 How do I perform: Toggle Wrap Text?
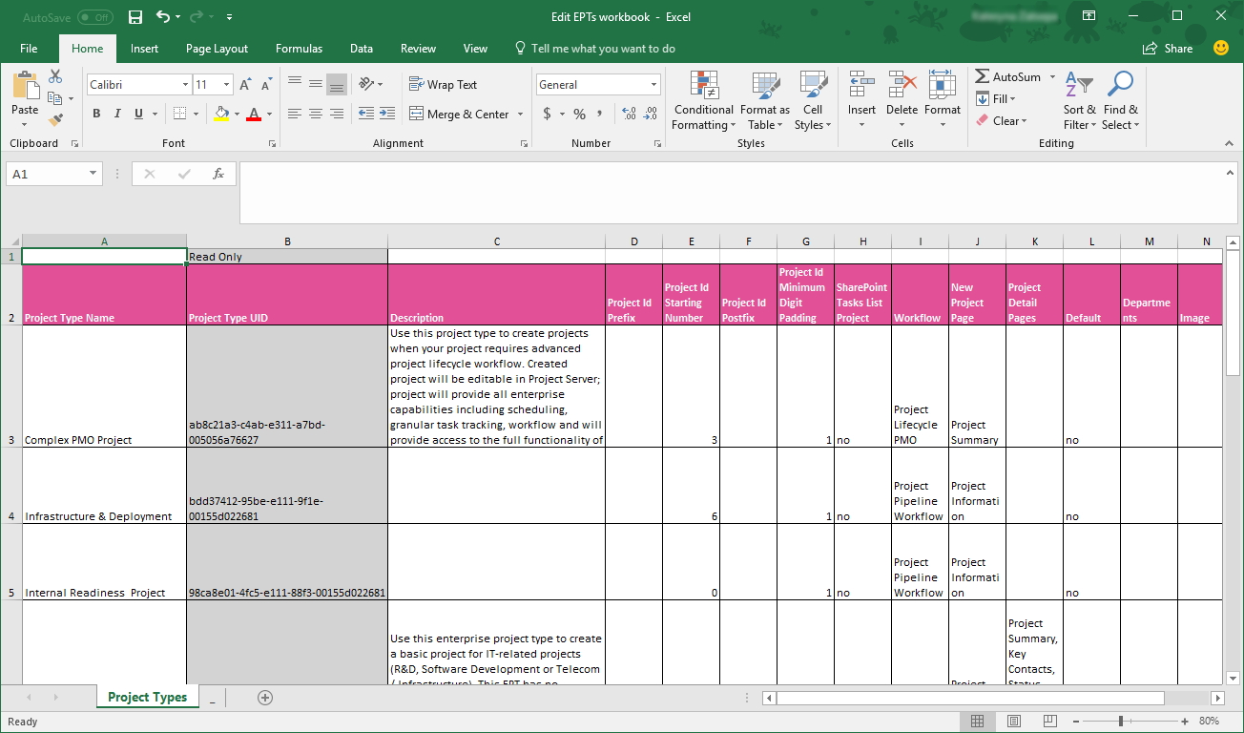tap(444, 84)
